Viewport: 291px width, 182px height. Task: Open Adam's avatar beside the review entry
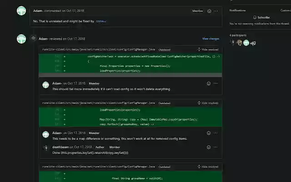coord(21,39)
